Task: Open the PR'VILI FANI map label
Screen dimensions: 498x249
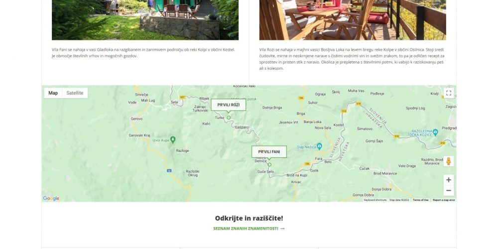Action: pyautogui.click(x=269, y=152)
